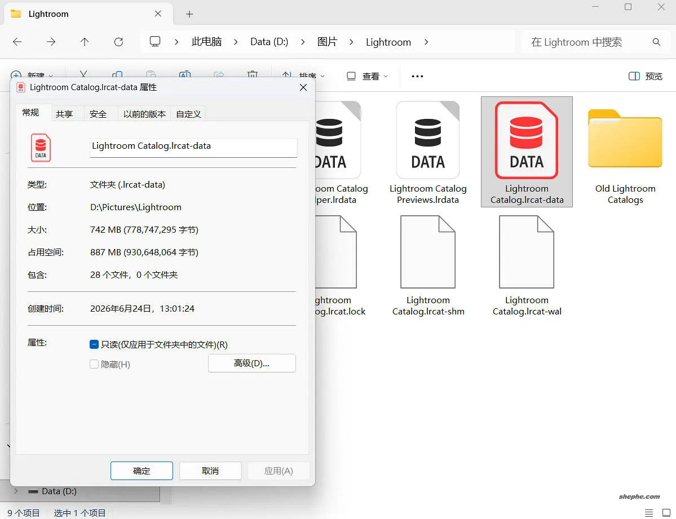
Task: Click the size value 742 MB
Action: pos(144,230)
